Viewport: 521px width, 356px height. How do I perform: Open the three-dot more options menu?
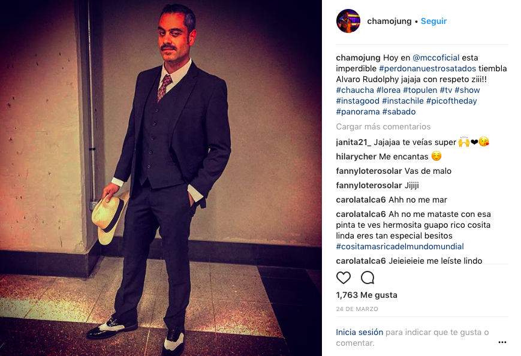pos(502,342)
